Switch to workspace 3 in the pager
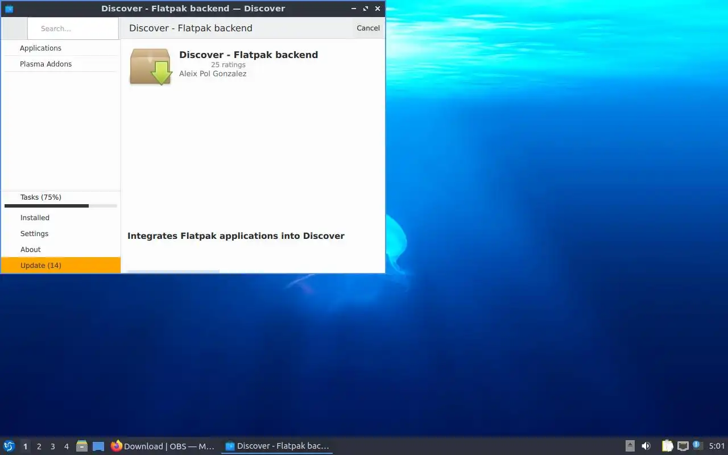This screenshot has height=455, width=728. [52, 446]
